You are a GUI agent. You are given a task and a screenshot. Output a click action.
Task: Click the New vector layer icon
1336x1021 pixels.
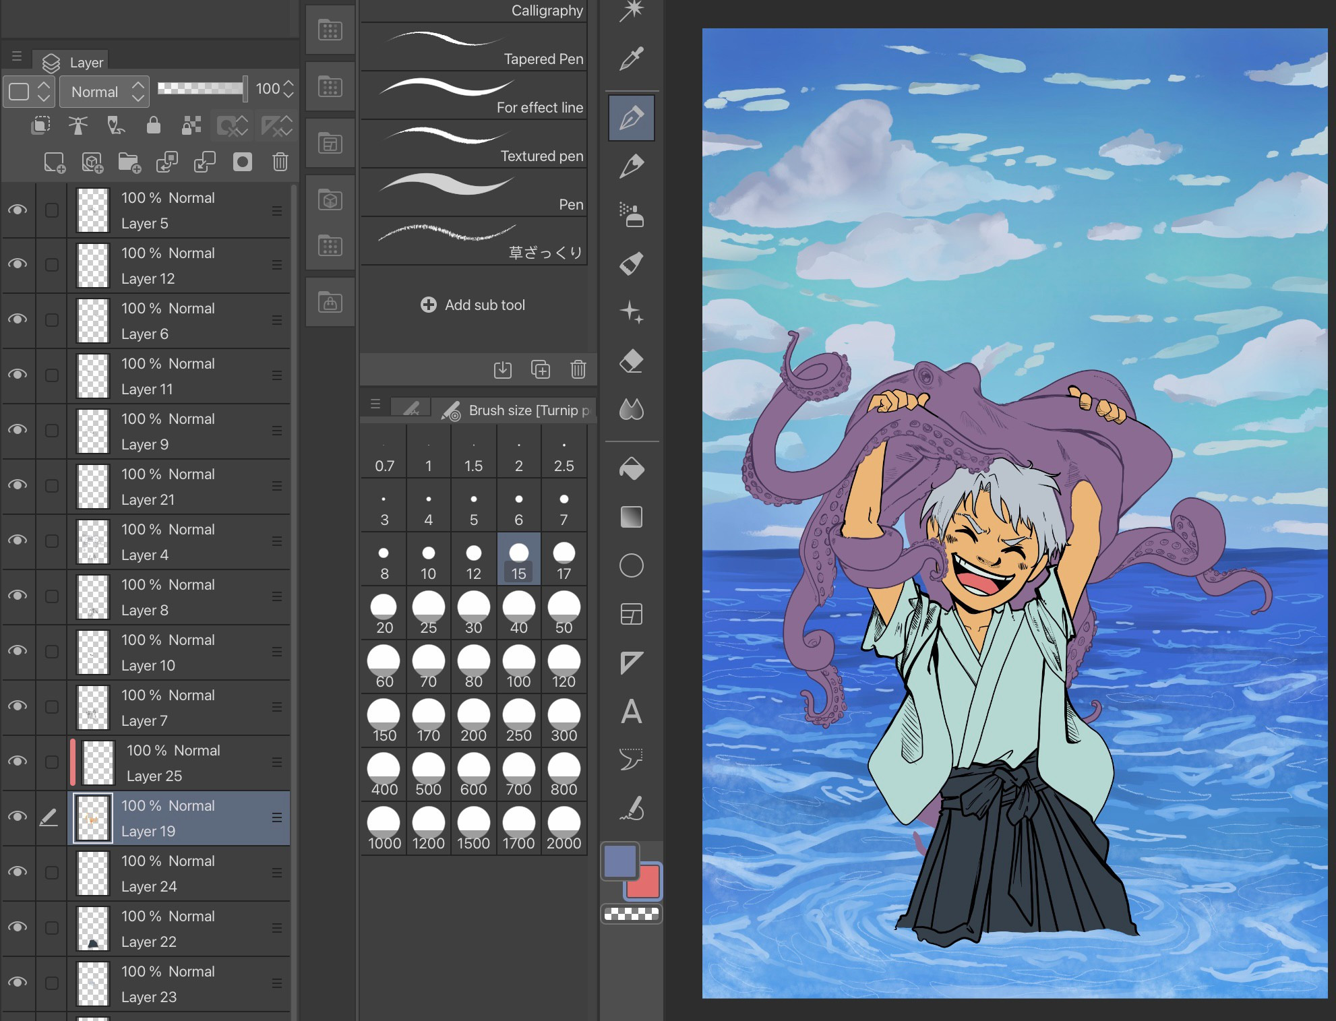[92, 162]
